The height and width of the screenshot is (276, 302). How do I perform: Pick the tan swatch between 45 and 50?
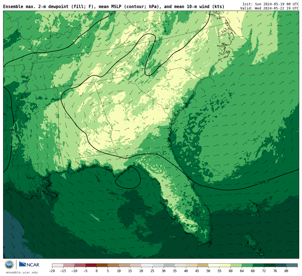(203, 265)
